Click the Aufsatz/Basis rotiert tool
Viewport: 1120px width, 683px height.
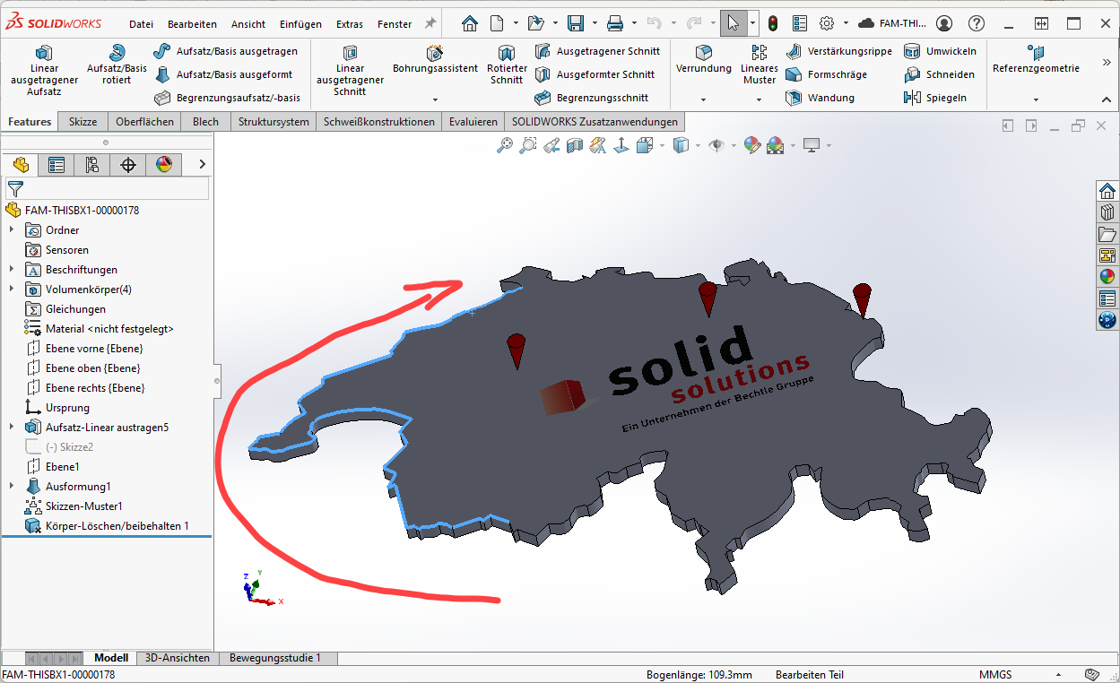[117, 54]
